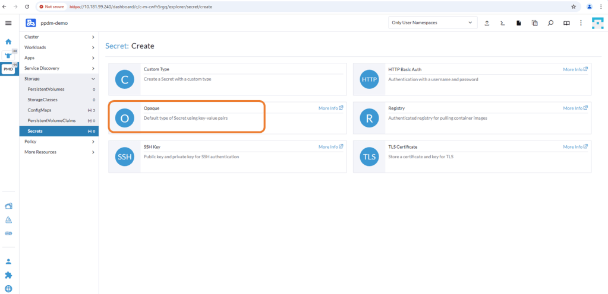Image resolution: width=608 pixels, height=294 pixels.
Task: Click the Copy KubeConfig to clipboard icon
Action: pos(534,23)
